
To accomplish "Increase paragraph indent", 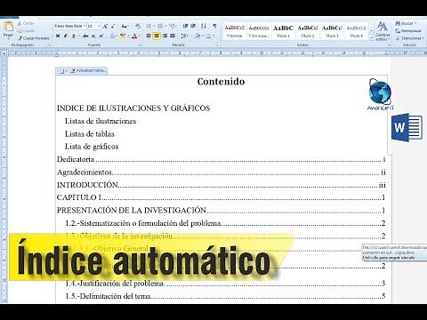I will pyautogui.click(x=193, y=26).
